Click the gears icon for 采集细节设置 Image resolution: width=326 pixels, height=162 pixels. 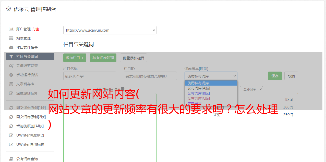11,66
